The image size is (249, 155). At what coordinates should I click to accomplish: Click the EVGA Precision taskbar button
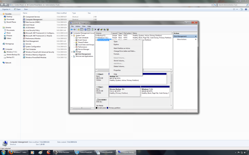[x=63, y=152]
